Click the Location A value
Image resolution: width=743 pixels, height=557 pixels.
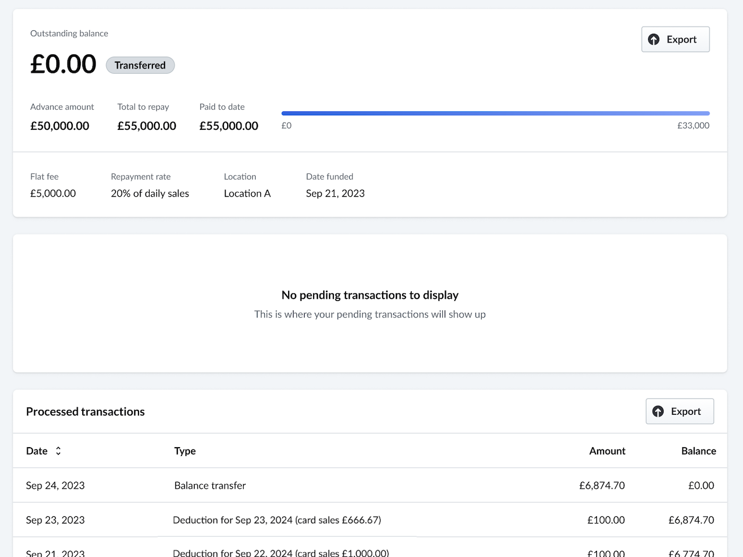tap(247, 194)
